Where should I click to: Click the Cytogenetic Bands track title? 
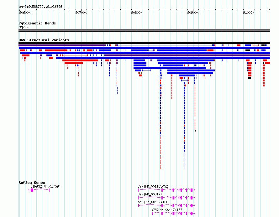coord(37,23)
